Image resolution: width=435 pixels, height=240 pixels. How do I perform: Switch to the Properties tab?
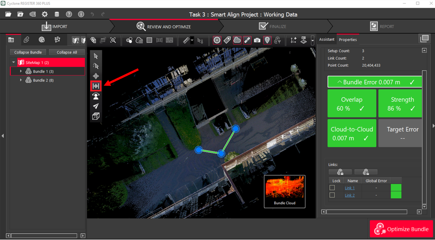[348, 39]
